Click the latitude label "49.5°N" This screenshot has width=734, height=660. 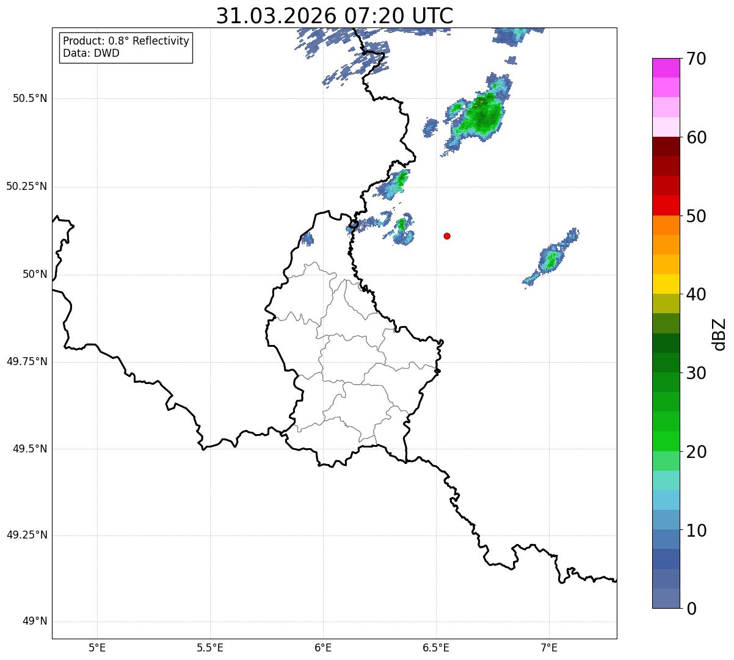point(29,449)
